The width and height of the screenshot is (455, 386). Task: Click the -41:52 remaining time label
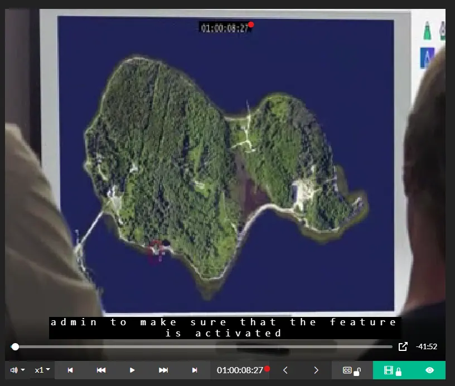pos(425,346)
